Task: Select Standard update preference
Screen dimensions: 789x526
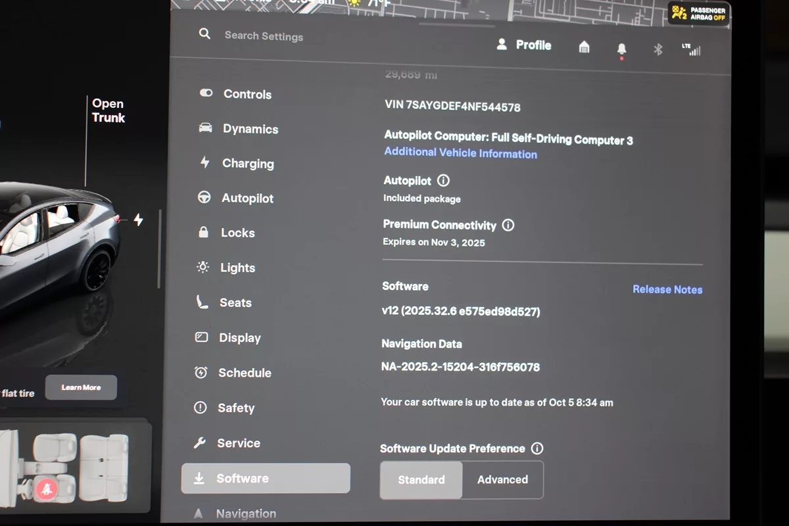Action: [421, 480]
